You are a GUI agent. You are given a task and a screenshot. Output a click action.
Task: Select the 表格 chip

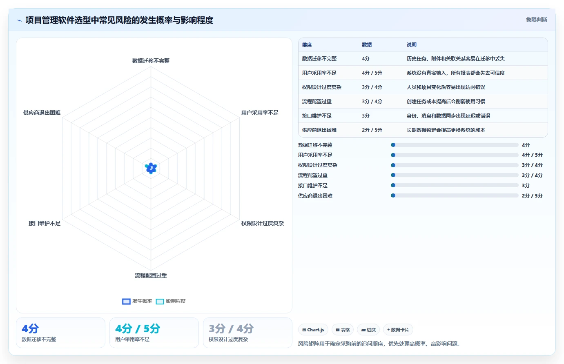[x=343, y=330]
